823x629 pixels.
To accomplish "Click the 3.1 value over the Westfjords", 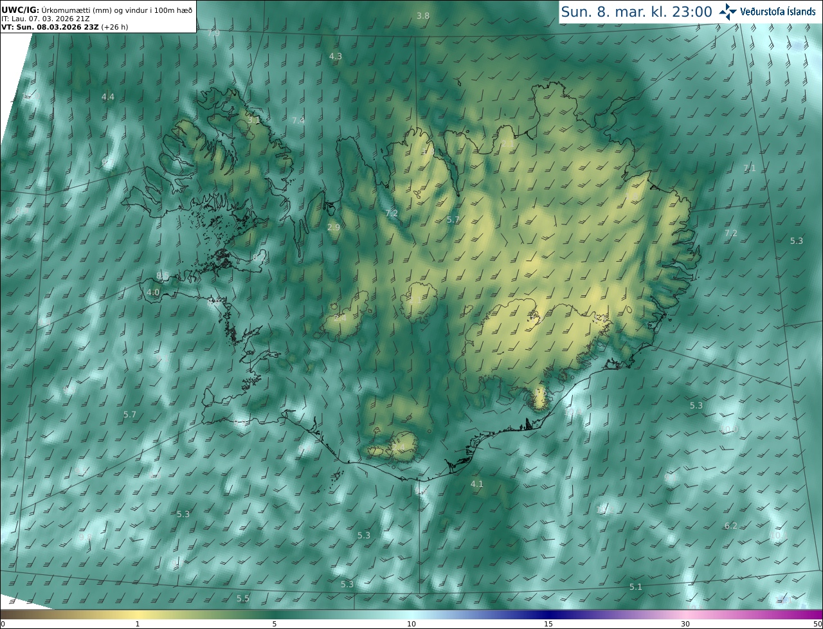I will (254, 120).
